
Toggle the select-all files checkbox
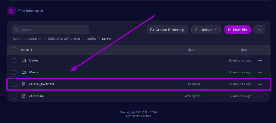[x=14, y=50]
